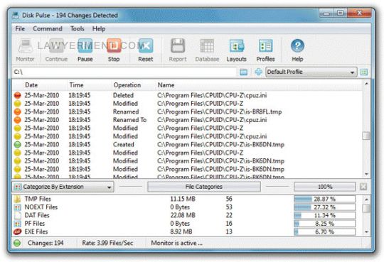Pause monitoring with the Pause icon
Viewport: 384px width, 262px height.
85,45
